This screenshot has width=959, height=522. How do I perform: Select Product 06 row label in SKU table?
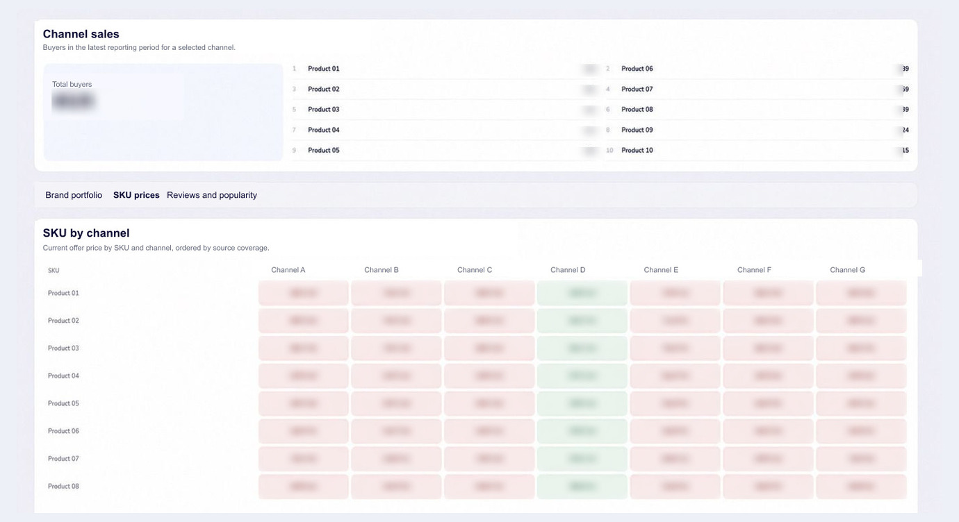(63, 431)
